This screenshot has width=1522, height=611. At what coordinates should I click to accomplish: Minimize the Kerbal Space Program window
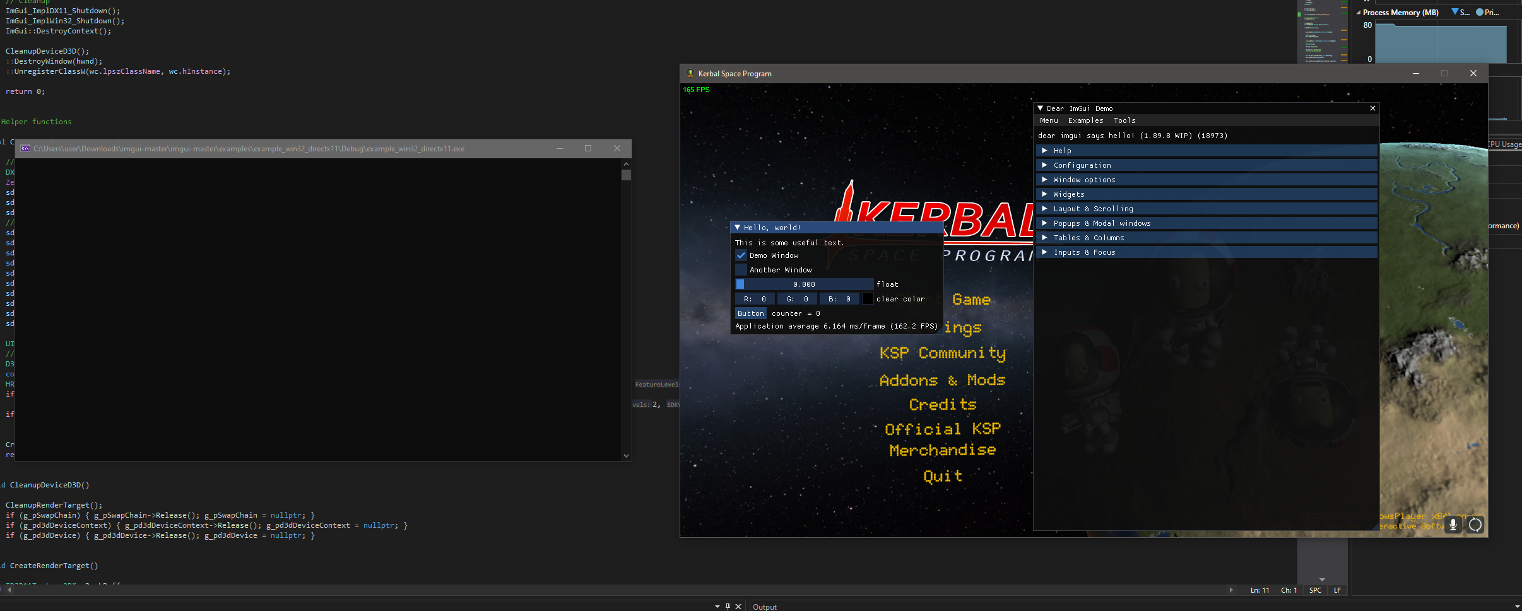pos(1416,73)
